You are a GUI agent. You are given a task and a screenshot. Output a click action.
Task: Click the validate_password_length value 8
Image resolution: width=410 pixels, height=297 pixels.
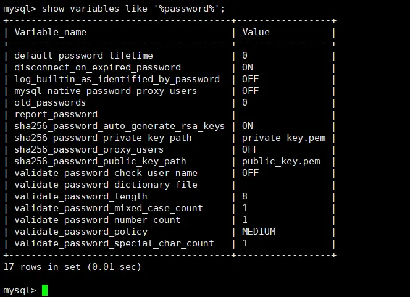pos(245,196)
